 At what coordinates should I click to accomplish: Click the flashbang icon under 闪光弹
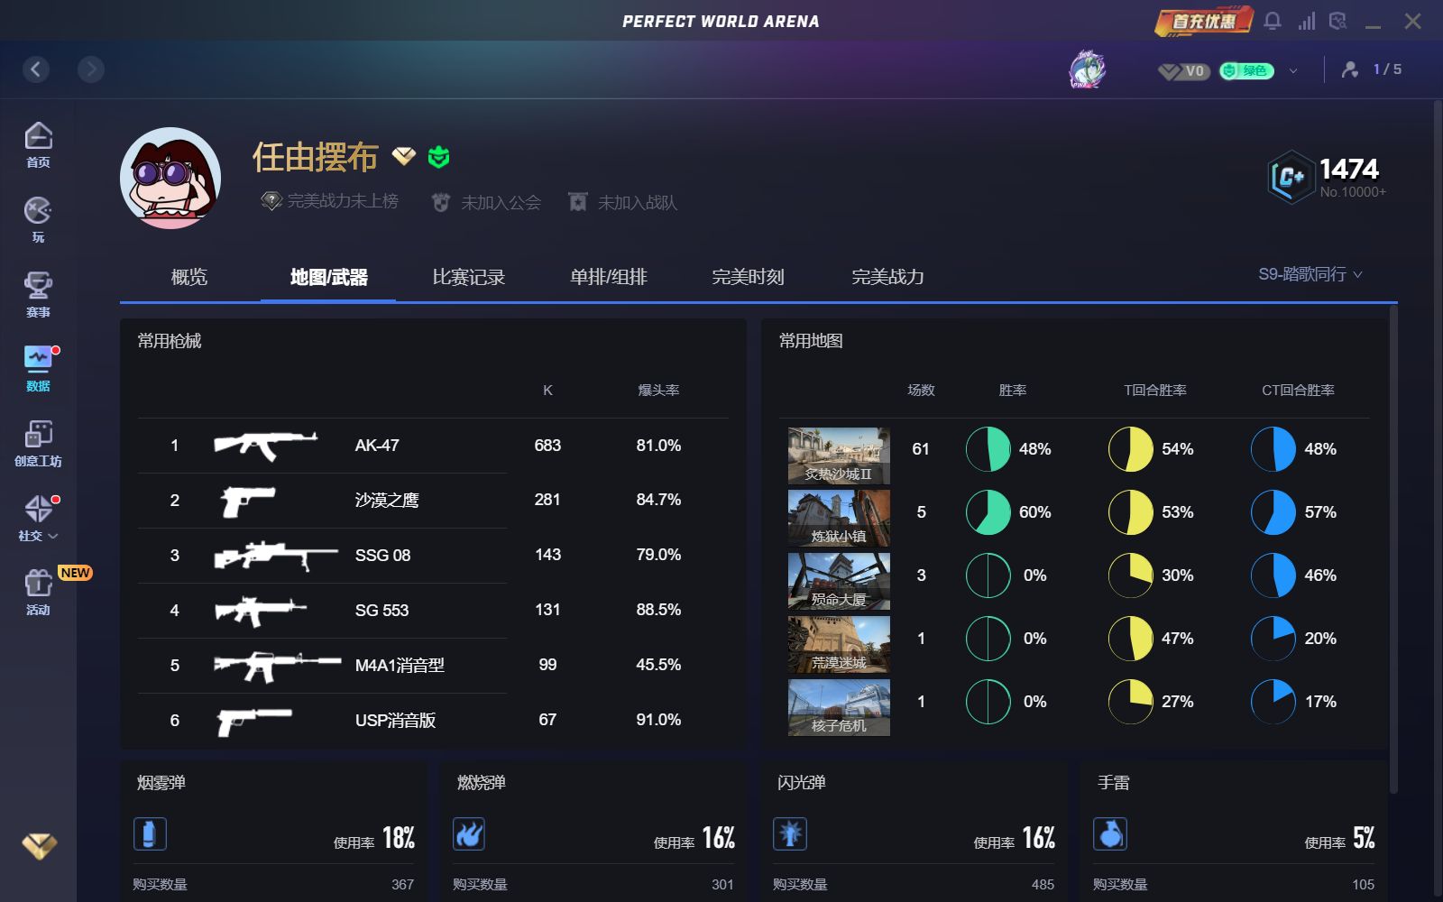coord(790,833)
